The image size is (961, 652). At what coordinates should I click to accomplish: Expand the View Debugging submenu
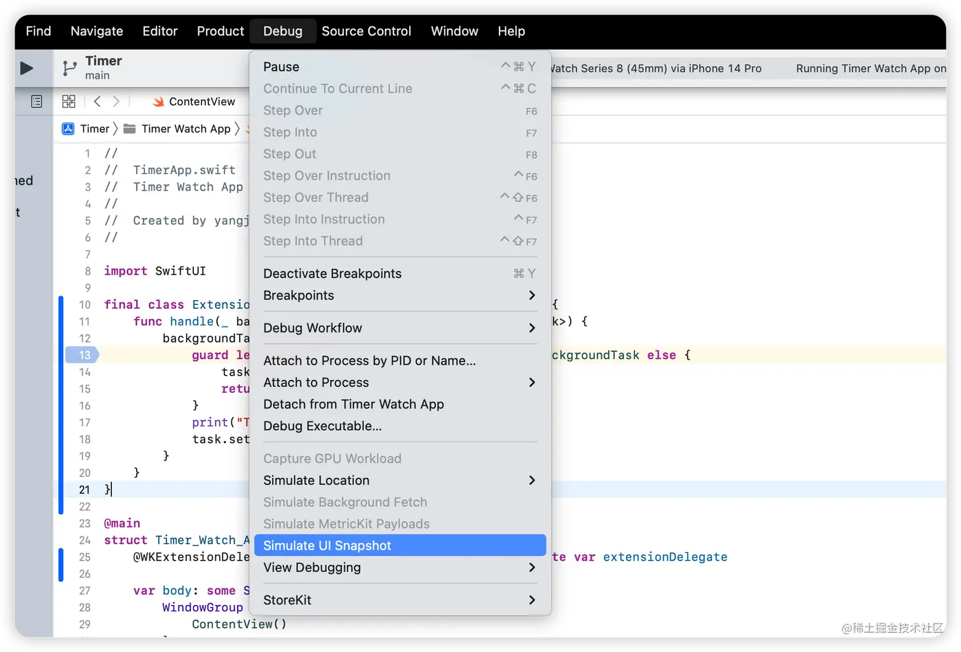tap(400, 567)
